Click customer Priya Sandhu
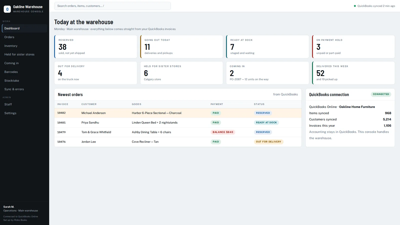Image resolution: width=400 pixels, height=225 pixels. click(x=90, y=122)
